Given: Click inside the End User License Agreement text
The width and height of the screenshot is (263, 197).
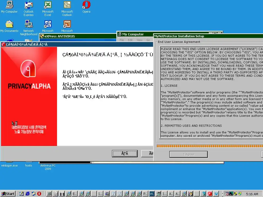Looking at the screenshot, I should 212,92.
